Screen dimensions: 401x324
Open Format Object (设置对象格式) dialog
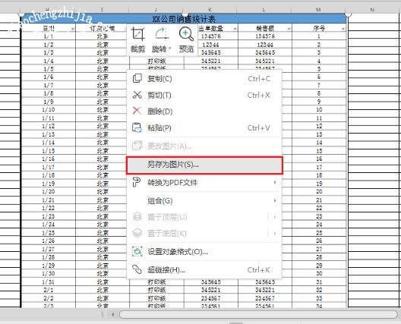pyautogui.click(x=204, y=252)
